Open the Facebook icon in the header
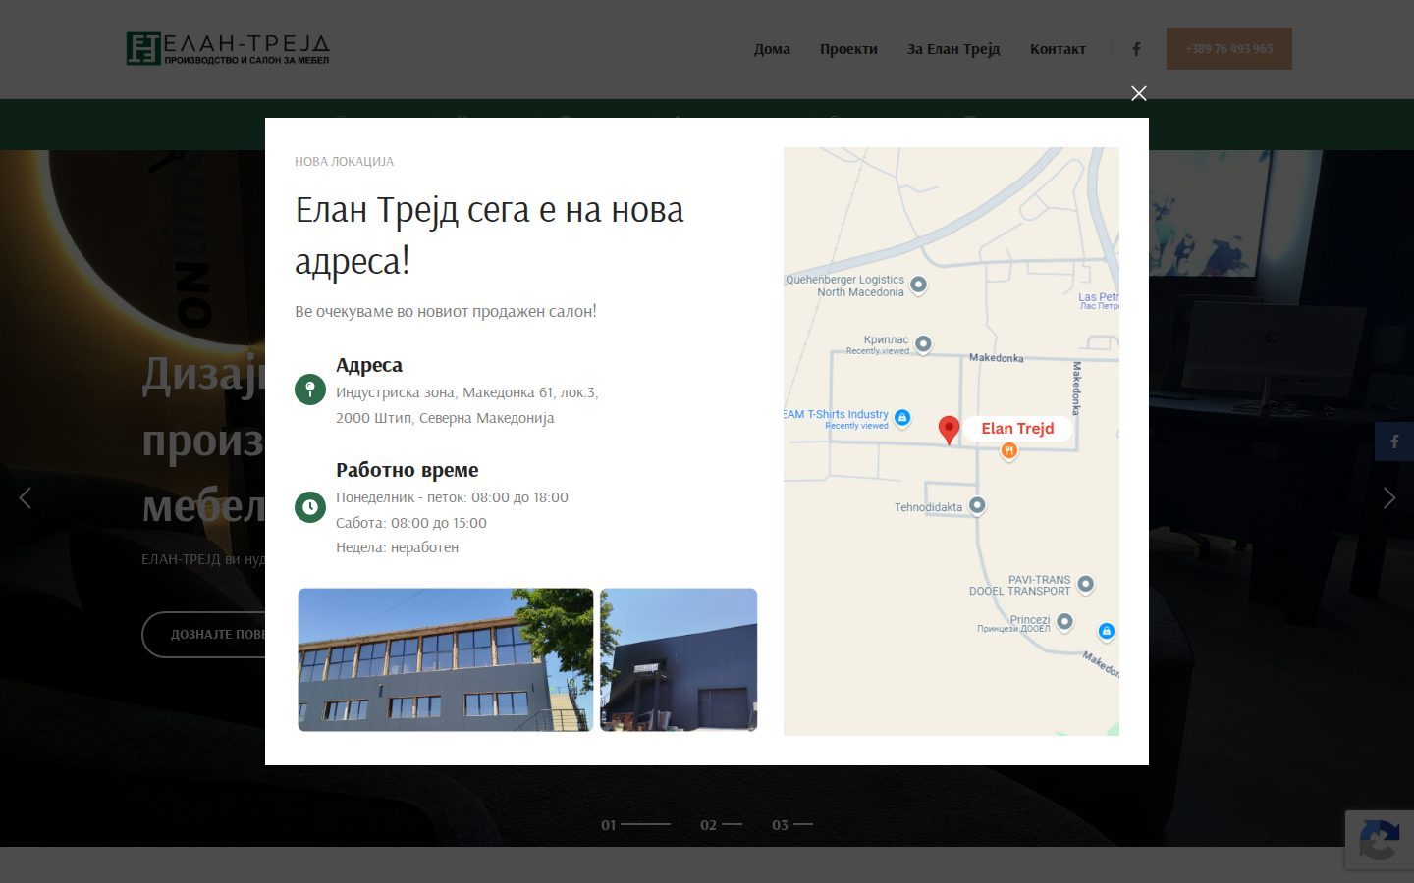The image size is (1414, 883). [x=1136, y=49]
